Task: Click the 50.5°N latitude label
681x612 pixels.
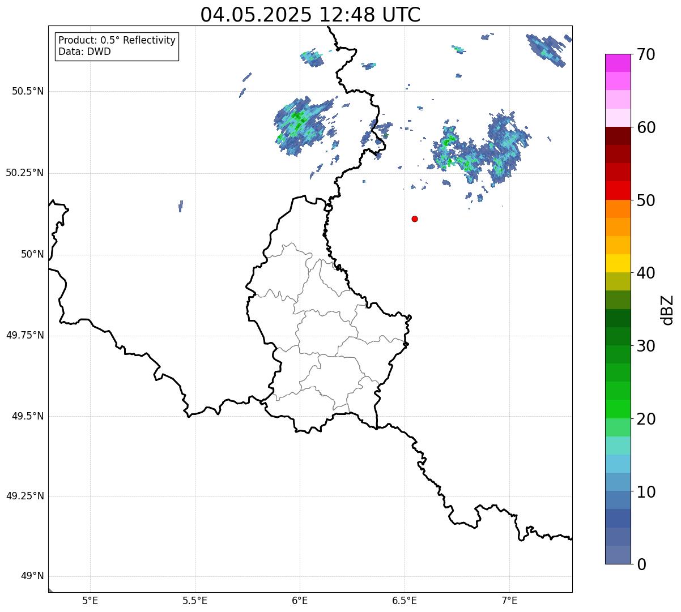Action: (x=28, y=91)
